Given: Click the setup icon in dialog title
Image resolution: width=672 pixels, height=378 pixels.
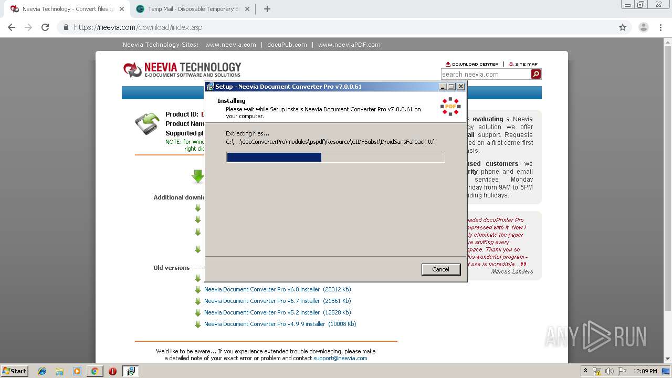Looking at the screenshot, I should coord(210,87).
